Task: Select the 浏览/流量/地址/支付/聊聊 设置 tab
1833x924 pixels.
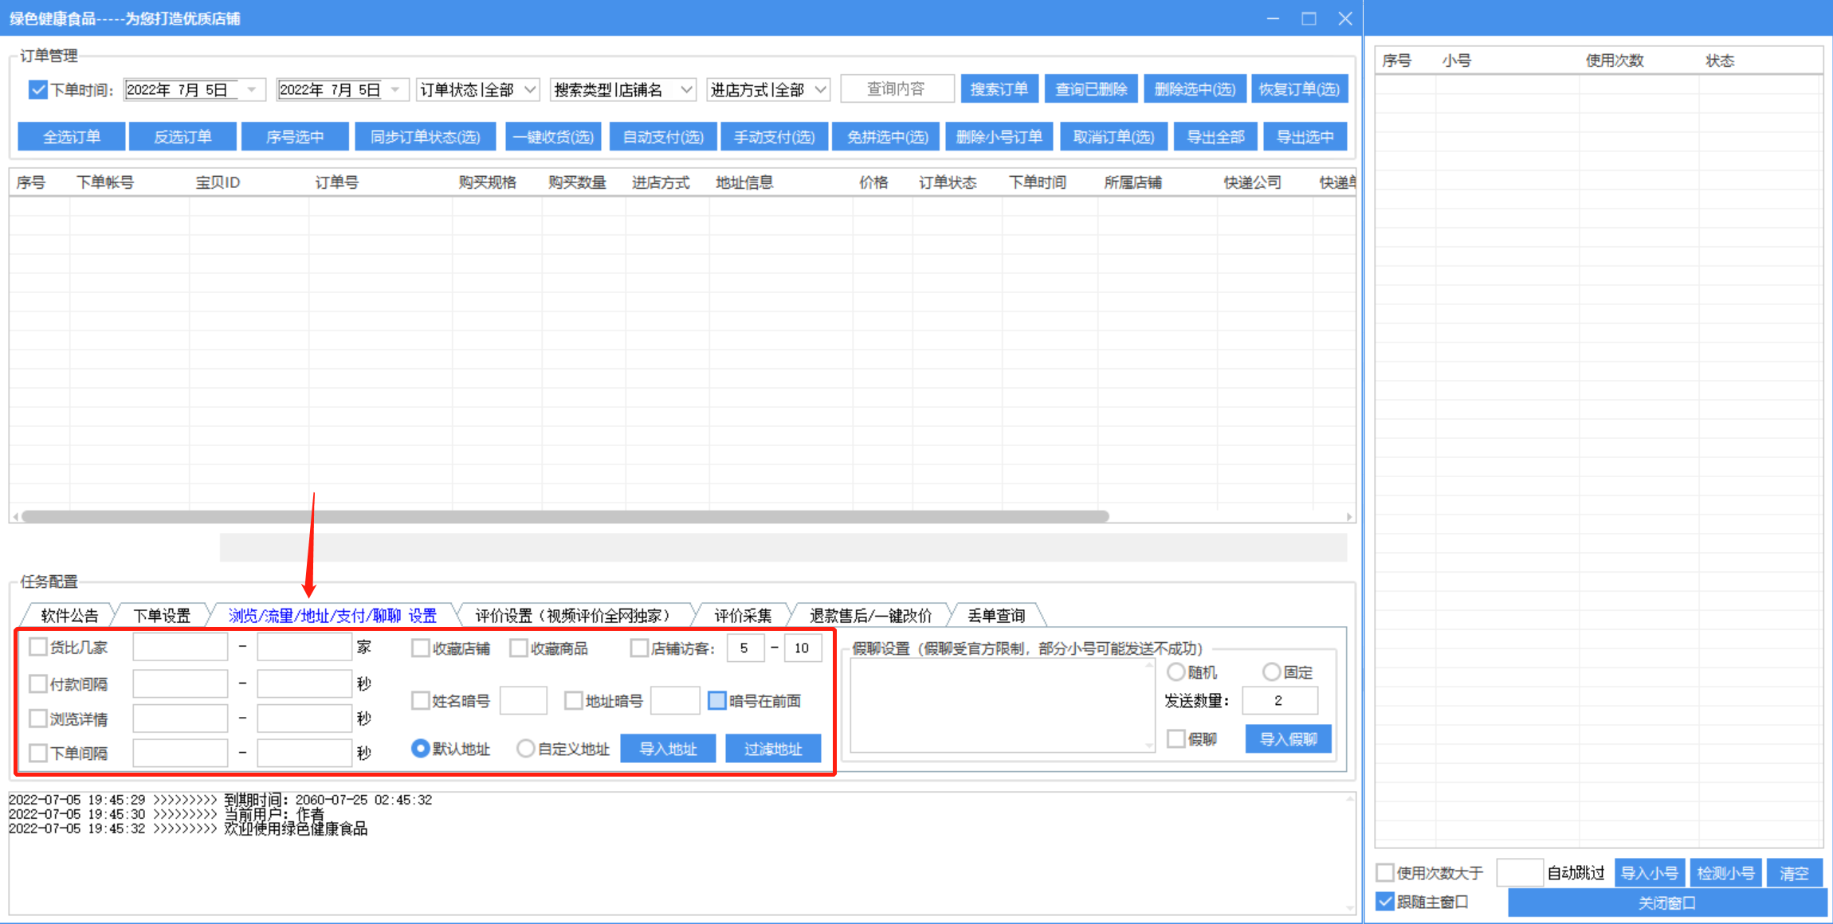Action: tap(332, 616)
